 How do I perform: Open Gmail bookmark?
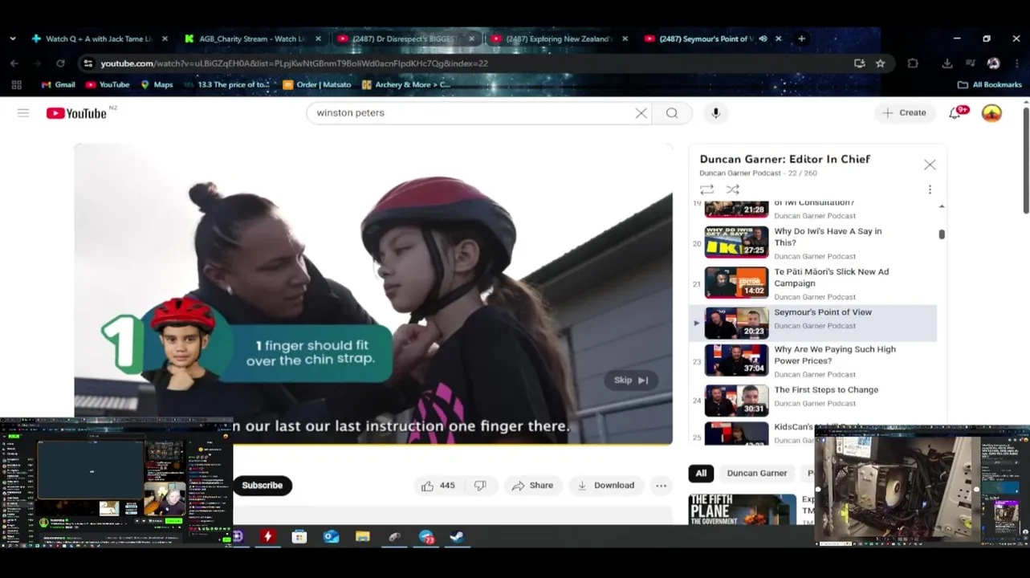point(58,84)
